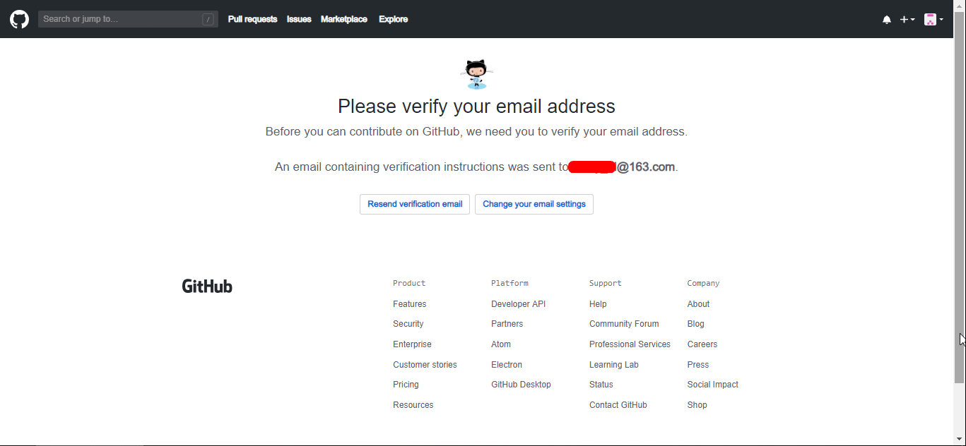
Task: Click Resend verification email button
Action: [x=415, y=204]
